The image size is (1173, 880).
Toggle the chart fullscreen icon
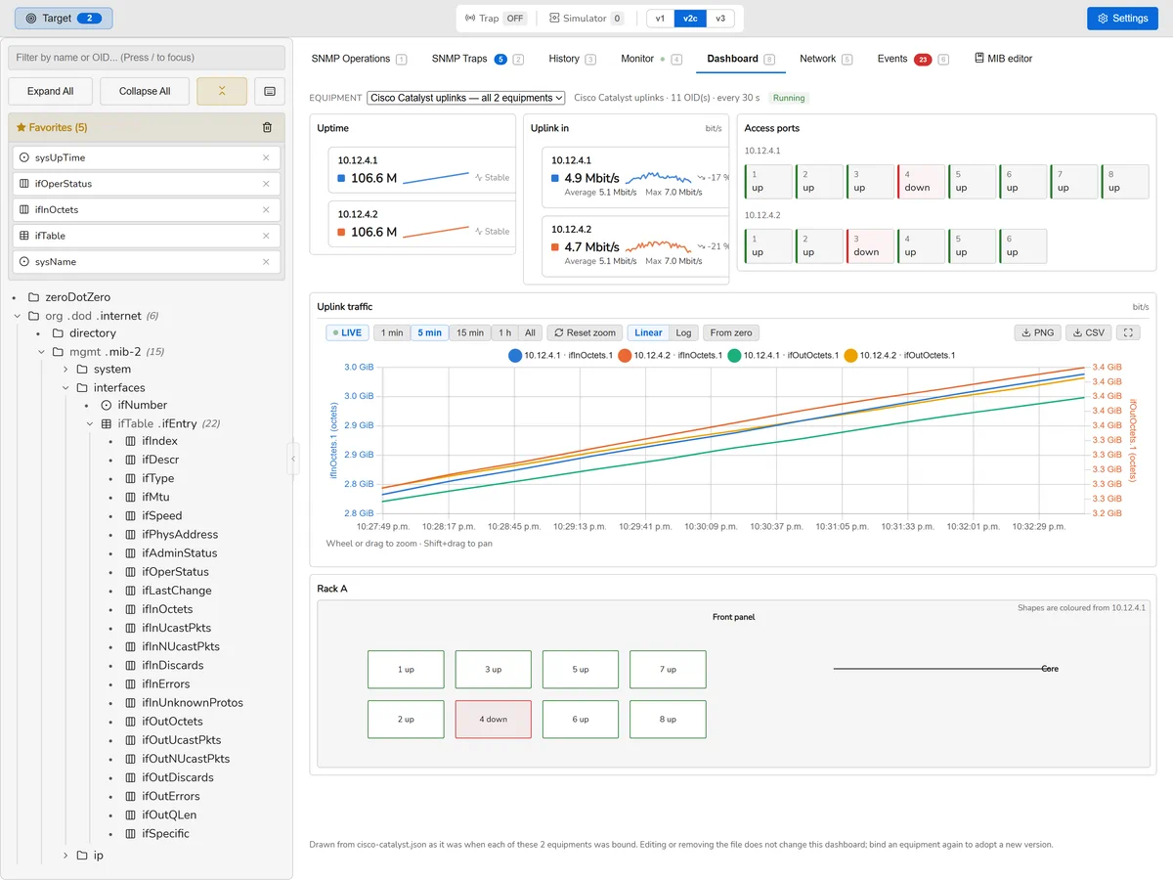coord(1128,332)
